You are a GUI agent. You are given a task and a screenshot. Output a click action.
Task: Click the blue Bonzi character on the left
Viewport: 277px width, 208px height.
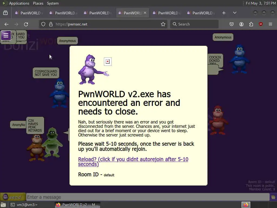(60, 93)
